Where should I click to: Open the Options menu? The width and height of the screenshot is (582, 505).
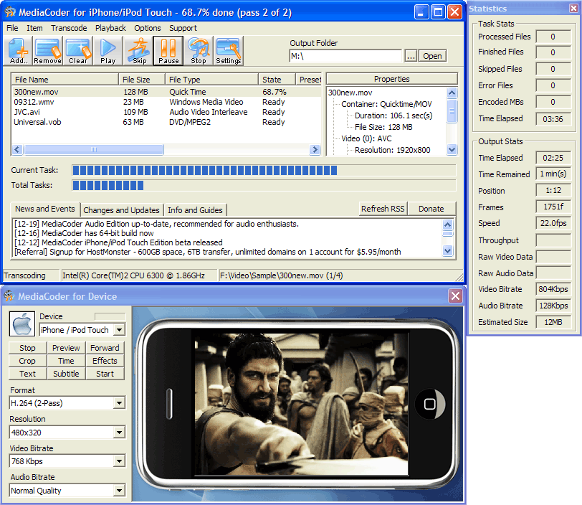[x=148, y=28]
